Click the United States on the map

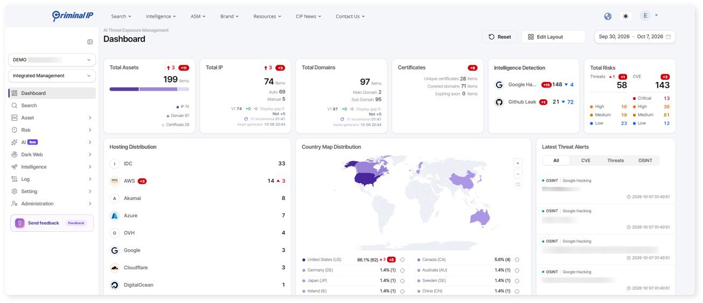pyautogui.click(x=367, y=180)
